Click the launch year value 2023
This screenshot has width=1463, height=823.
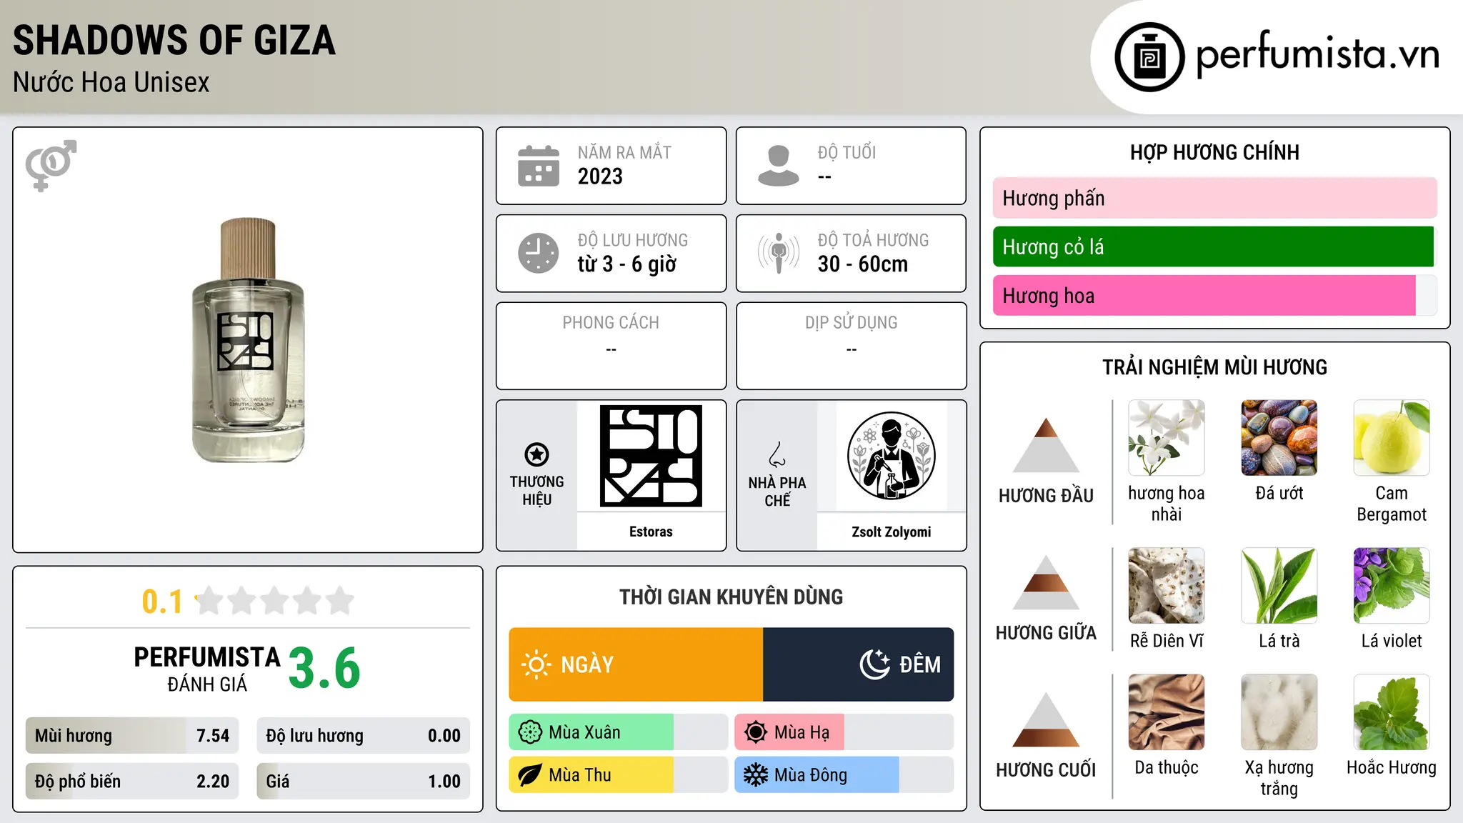600,176
